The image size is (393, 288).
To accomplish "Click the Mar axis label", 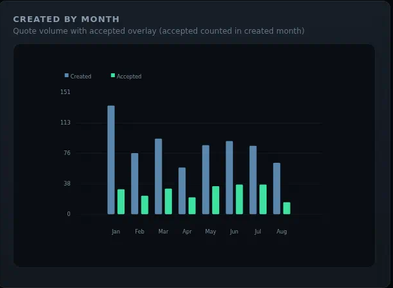I will click(x=163, y=232).
